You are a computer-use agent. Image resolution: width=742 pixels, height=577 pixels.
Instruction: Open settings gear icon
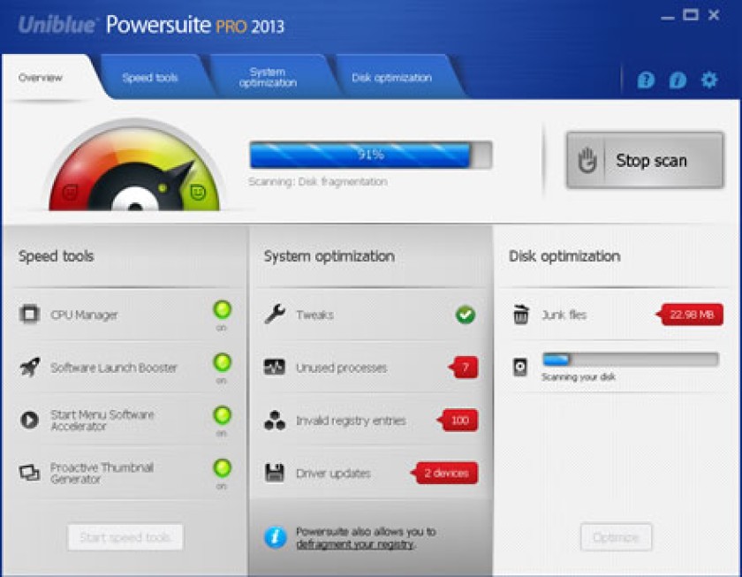[708, 80]
